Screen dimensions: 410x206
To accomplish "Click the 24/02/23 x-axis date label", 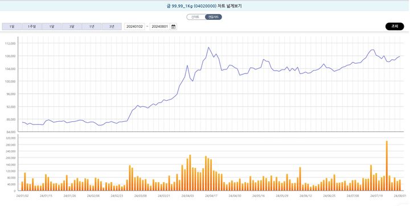I will (x=117, y=196).
